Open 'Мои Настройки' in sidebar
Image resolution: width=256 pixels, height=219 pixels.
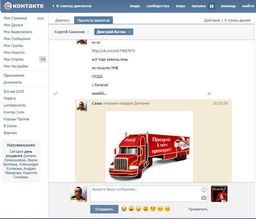point(16,66)
